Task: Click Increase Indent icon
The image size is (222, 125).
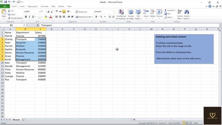Action: click(72, 17)
